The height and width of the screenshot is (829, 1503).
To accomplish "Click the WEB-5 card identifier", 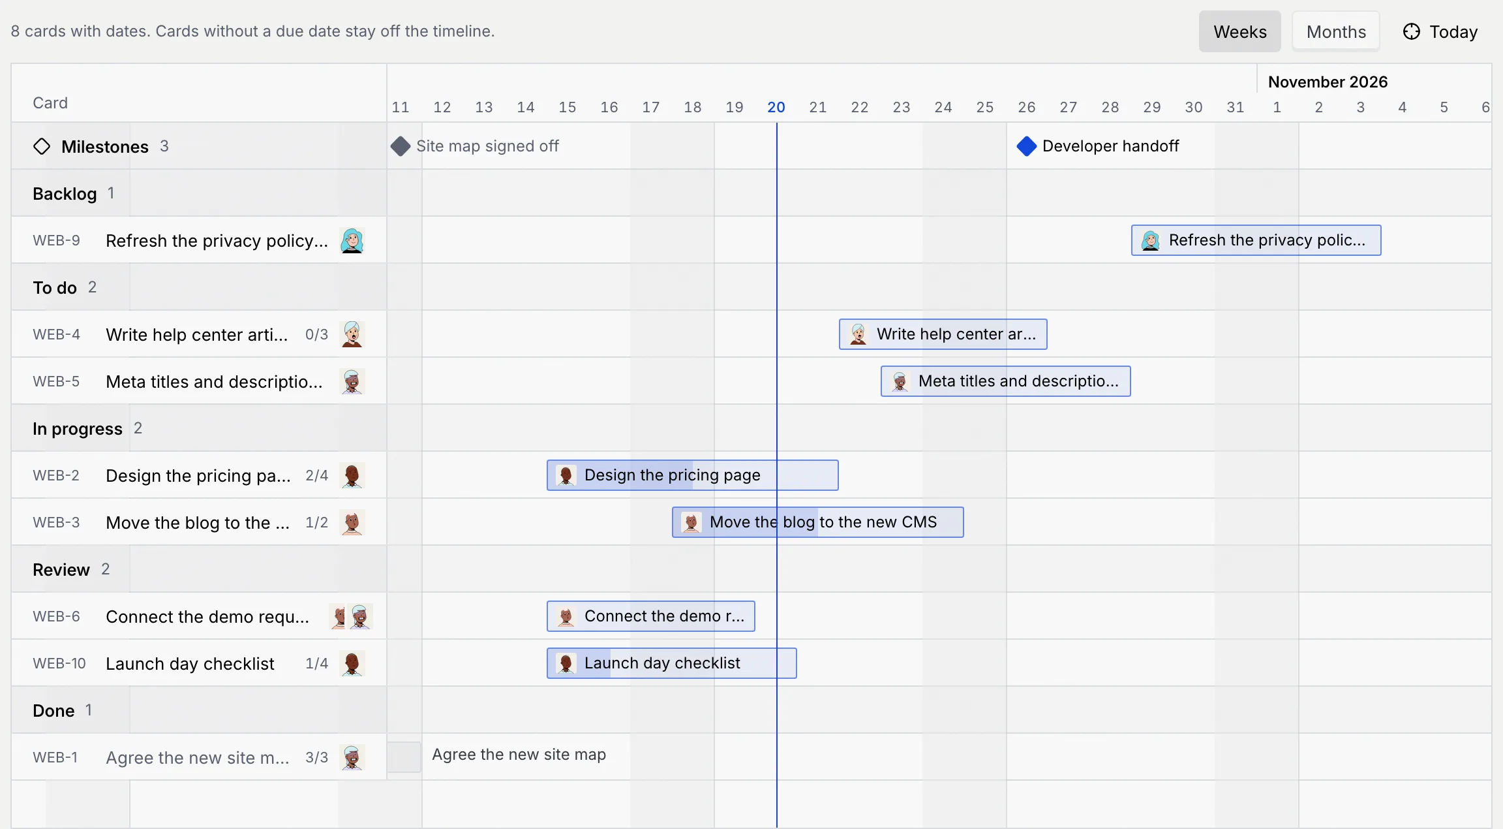I will pos(57,381).
